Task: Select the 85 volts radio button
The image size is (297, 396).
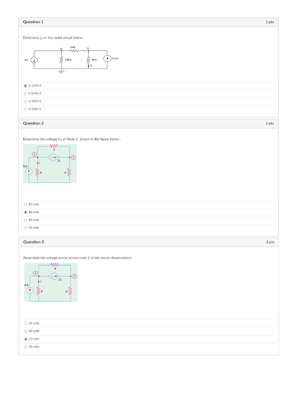Action: pyautogui.click(x=26, y=331)
